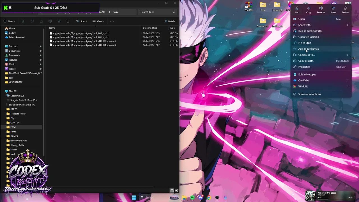This screenshot has height=202, width=359.
Task: Open Downloads quick access folder
Action: point(14,55)
